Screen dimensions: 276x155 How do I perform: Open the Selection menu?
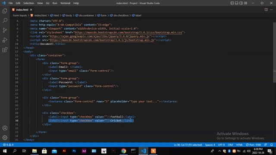pos(29,3)
